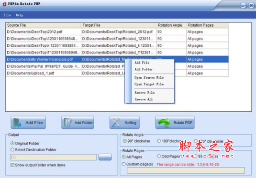Click the PDFdu app logo icon
The image size is (256, 178).
4,4
